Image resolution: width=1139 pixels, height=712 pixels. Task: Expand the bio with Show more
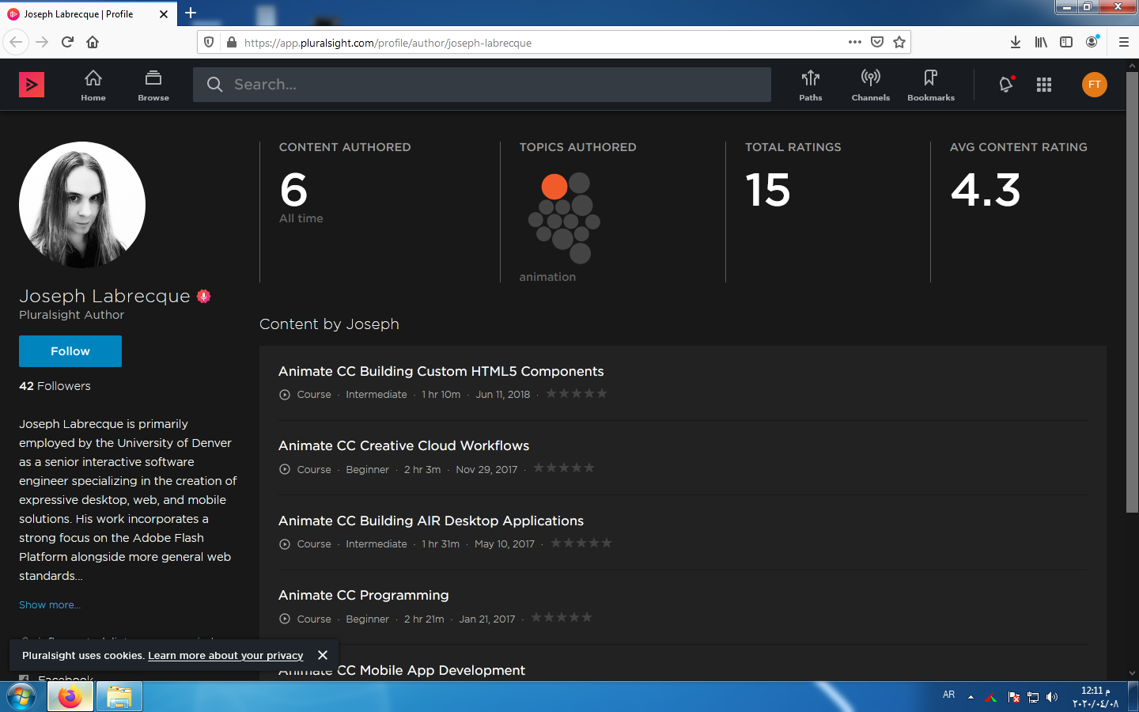(x=50, y=604)
